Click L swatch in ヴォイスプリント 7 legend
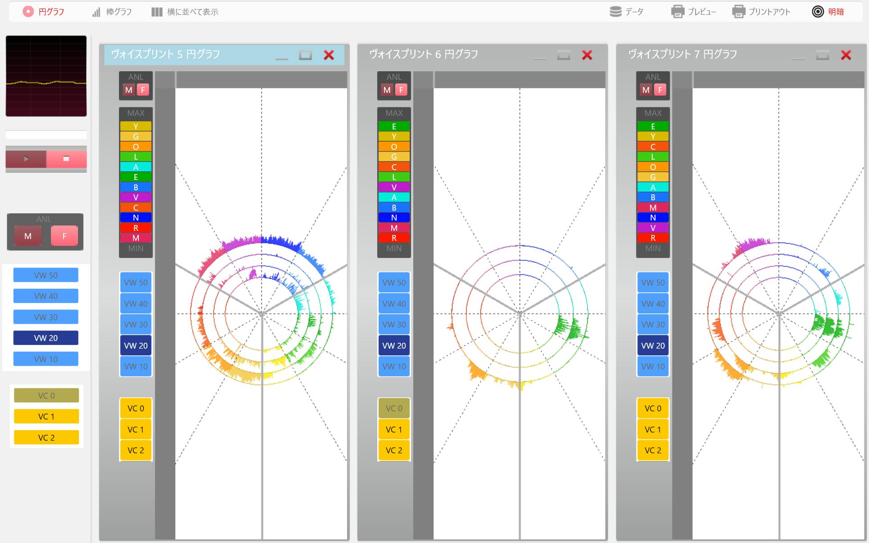This screenshot has height=543, width=869. tap(653, 156)
